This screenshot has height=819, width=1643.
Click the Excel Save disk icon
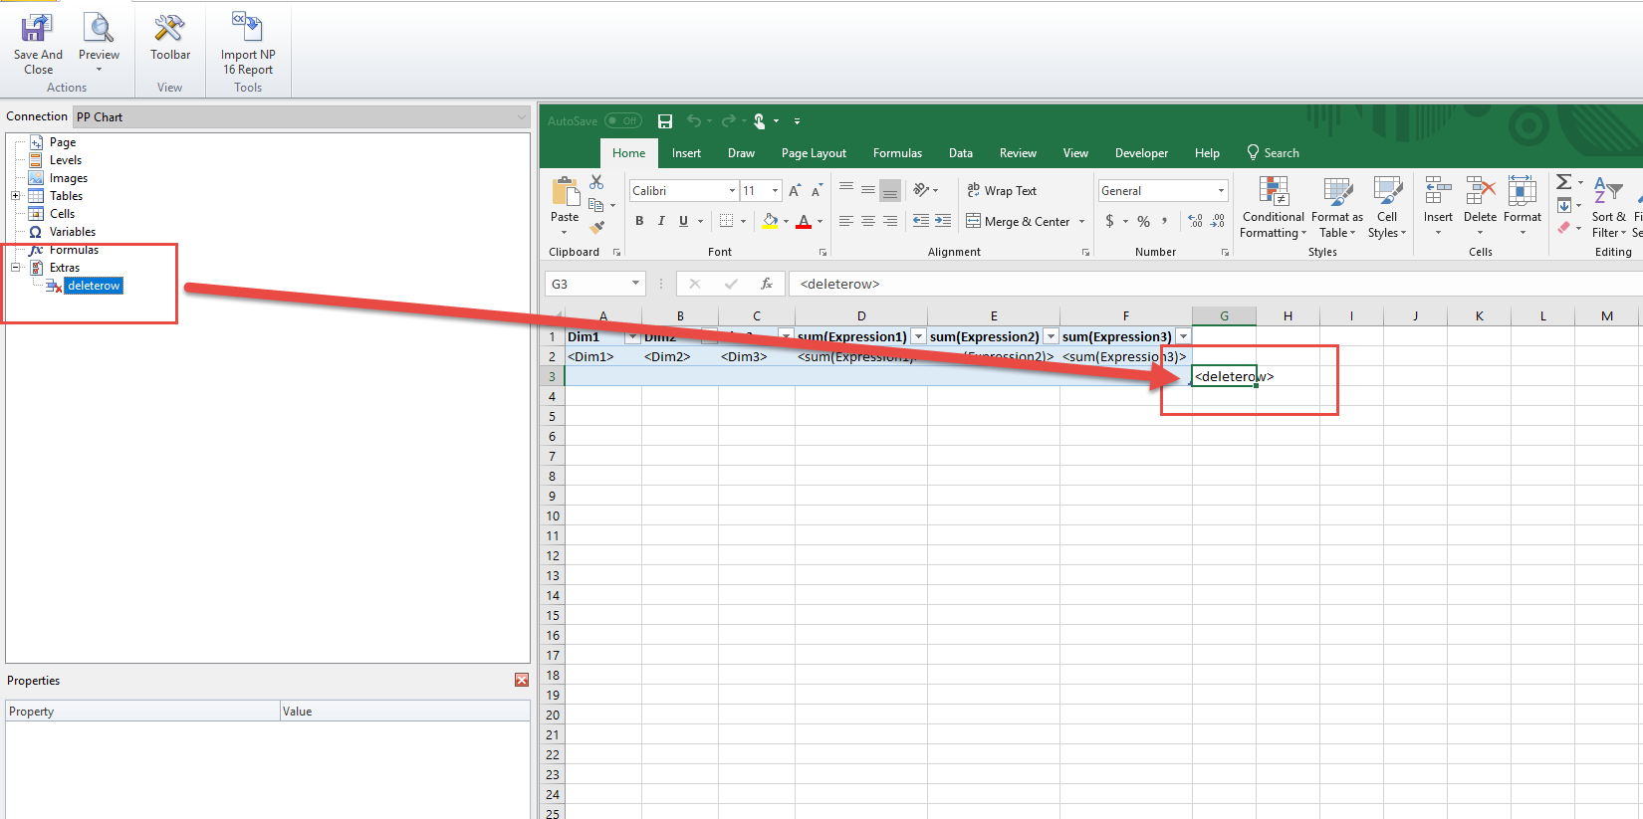(x=665, y=121)
